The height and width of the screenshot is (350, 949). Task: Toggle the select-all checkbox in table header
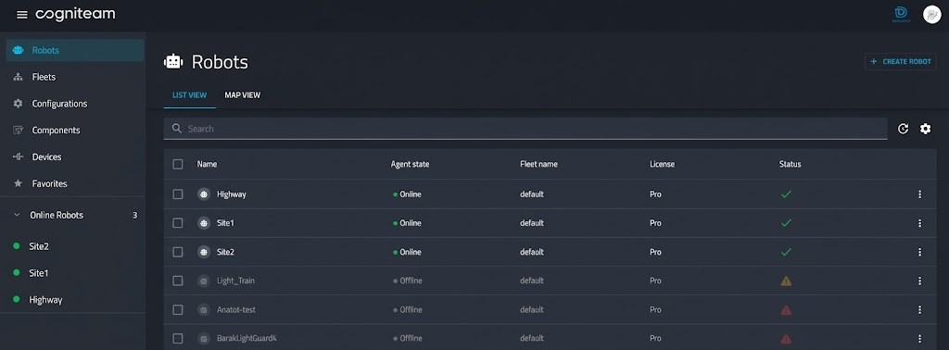pos(178,164)
